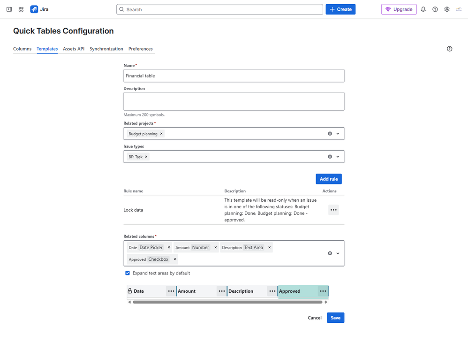Screen dimensions: 468x350
Task: Click Add rule button
Action: (x=329, y=179)
